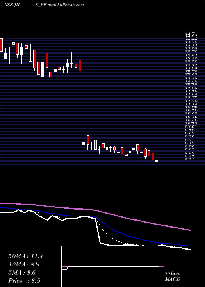Select the '12MA : 8.9' readout
205x287 pixels.
point(24,264)
